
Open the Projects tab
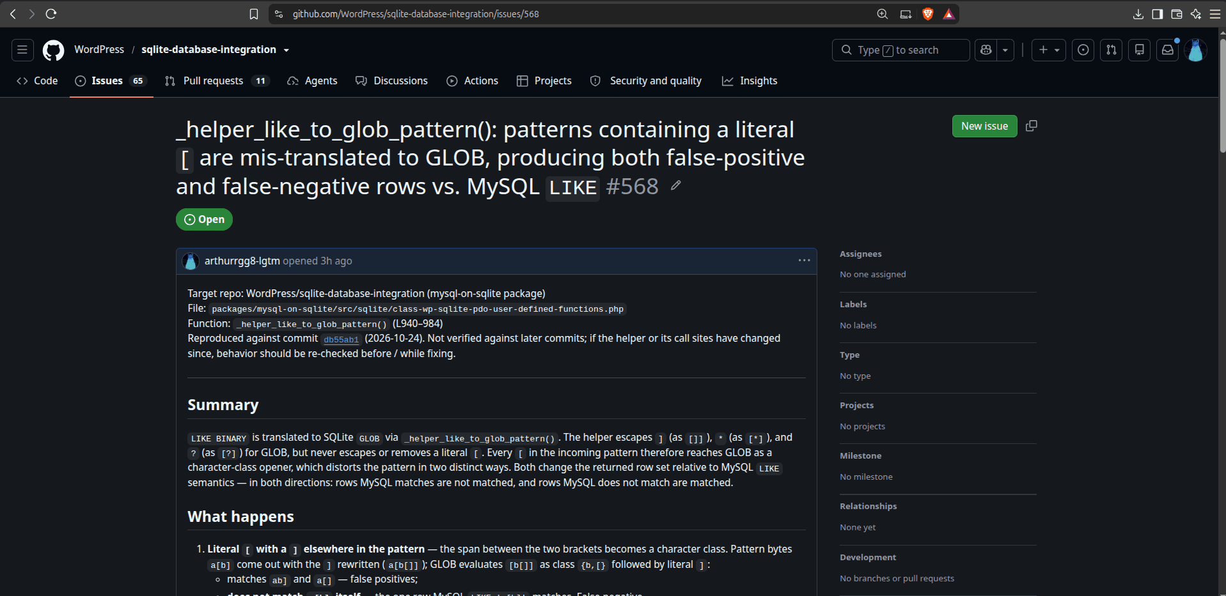point(544,81)
